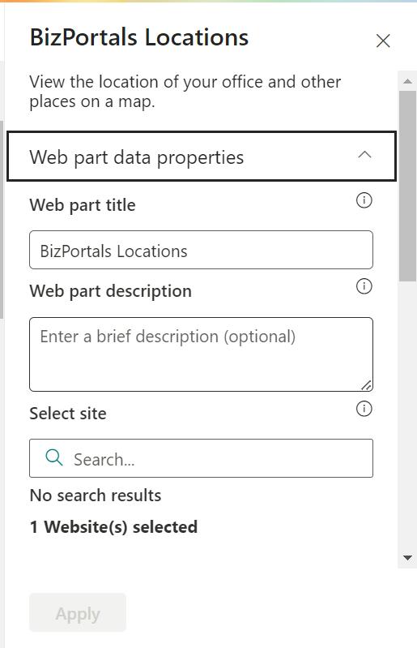Show info tooltip for Web part title
The image size is (417, 648).
tap(364, 200)
